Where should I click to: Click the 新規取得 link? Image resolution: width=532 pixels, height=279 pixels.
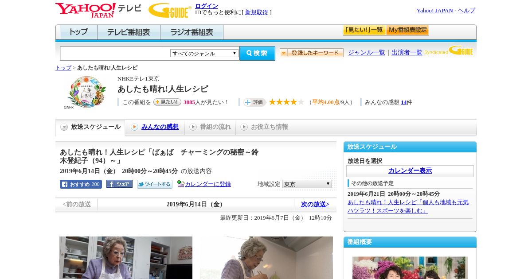pos(257,12)
